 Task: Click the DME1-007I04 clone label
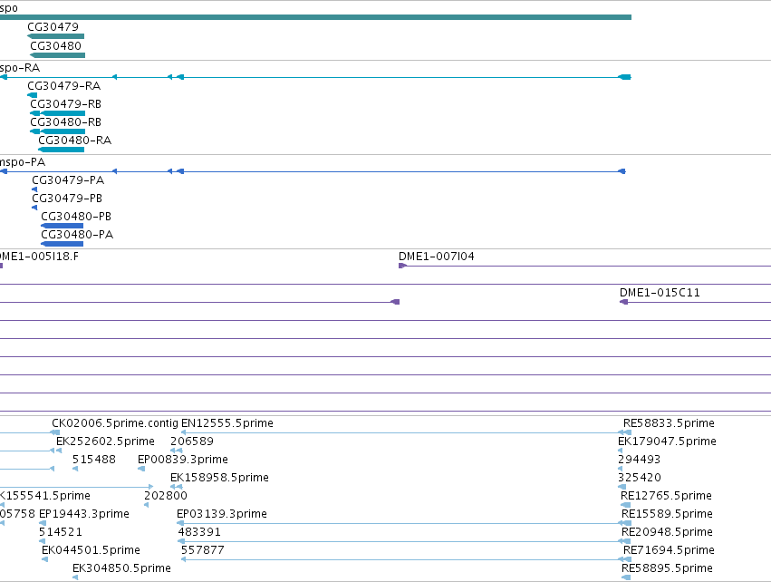click(x=437, y=257)
